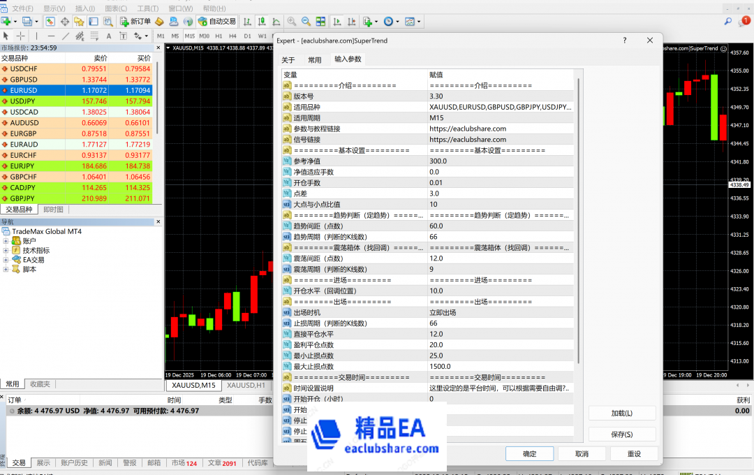
Task: Expand the 账户 tree node
Action: (x=6, y=241)
